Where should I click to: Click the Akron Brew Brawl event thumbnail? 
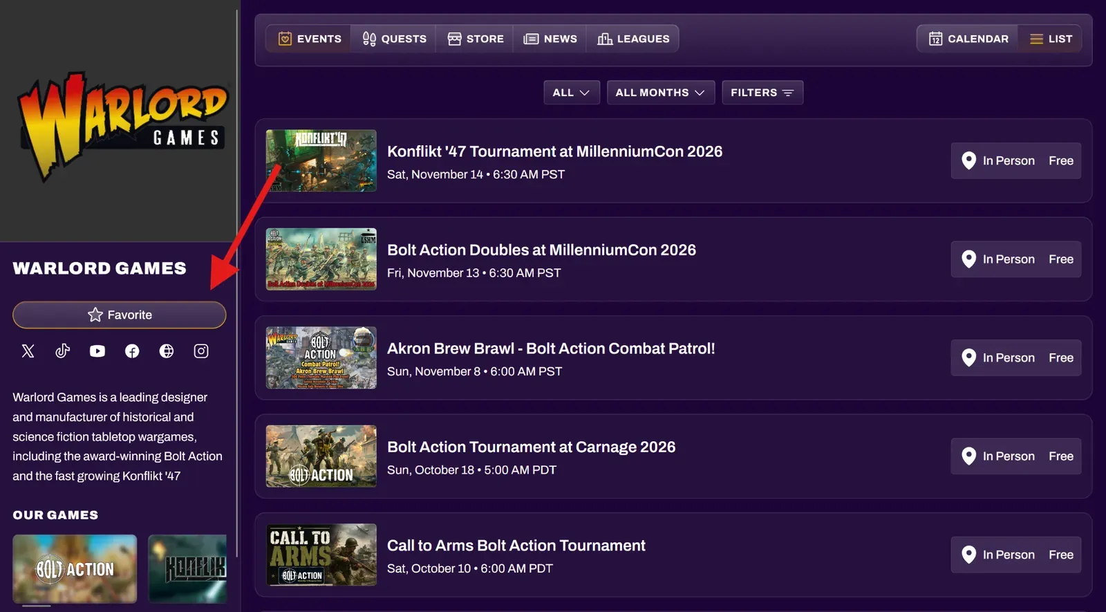(321, 358)
